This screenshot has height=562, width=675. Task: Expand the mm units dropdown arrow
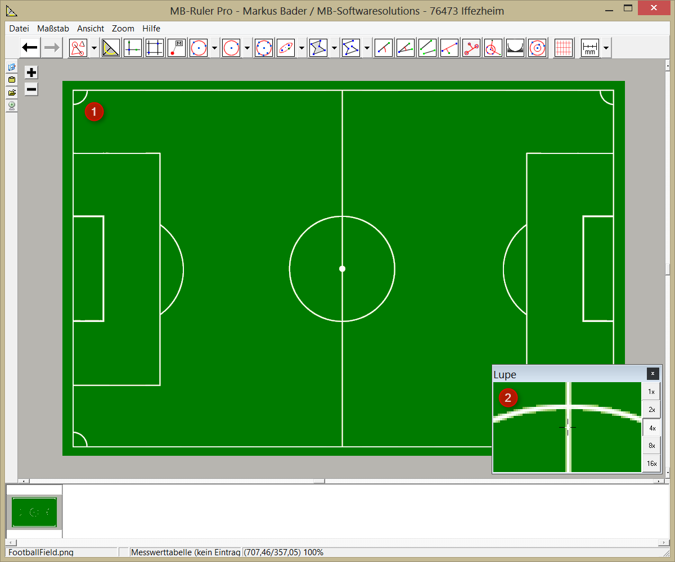click(x=606, y=48)
